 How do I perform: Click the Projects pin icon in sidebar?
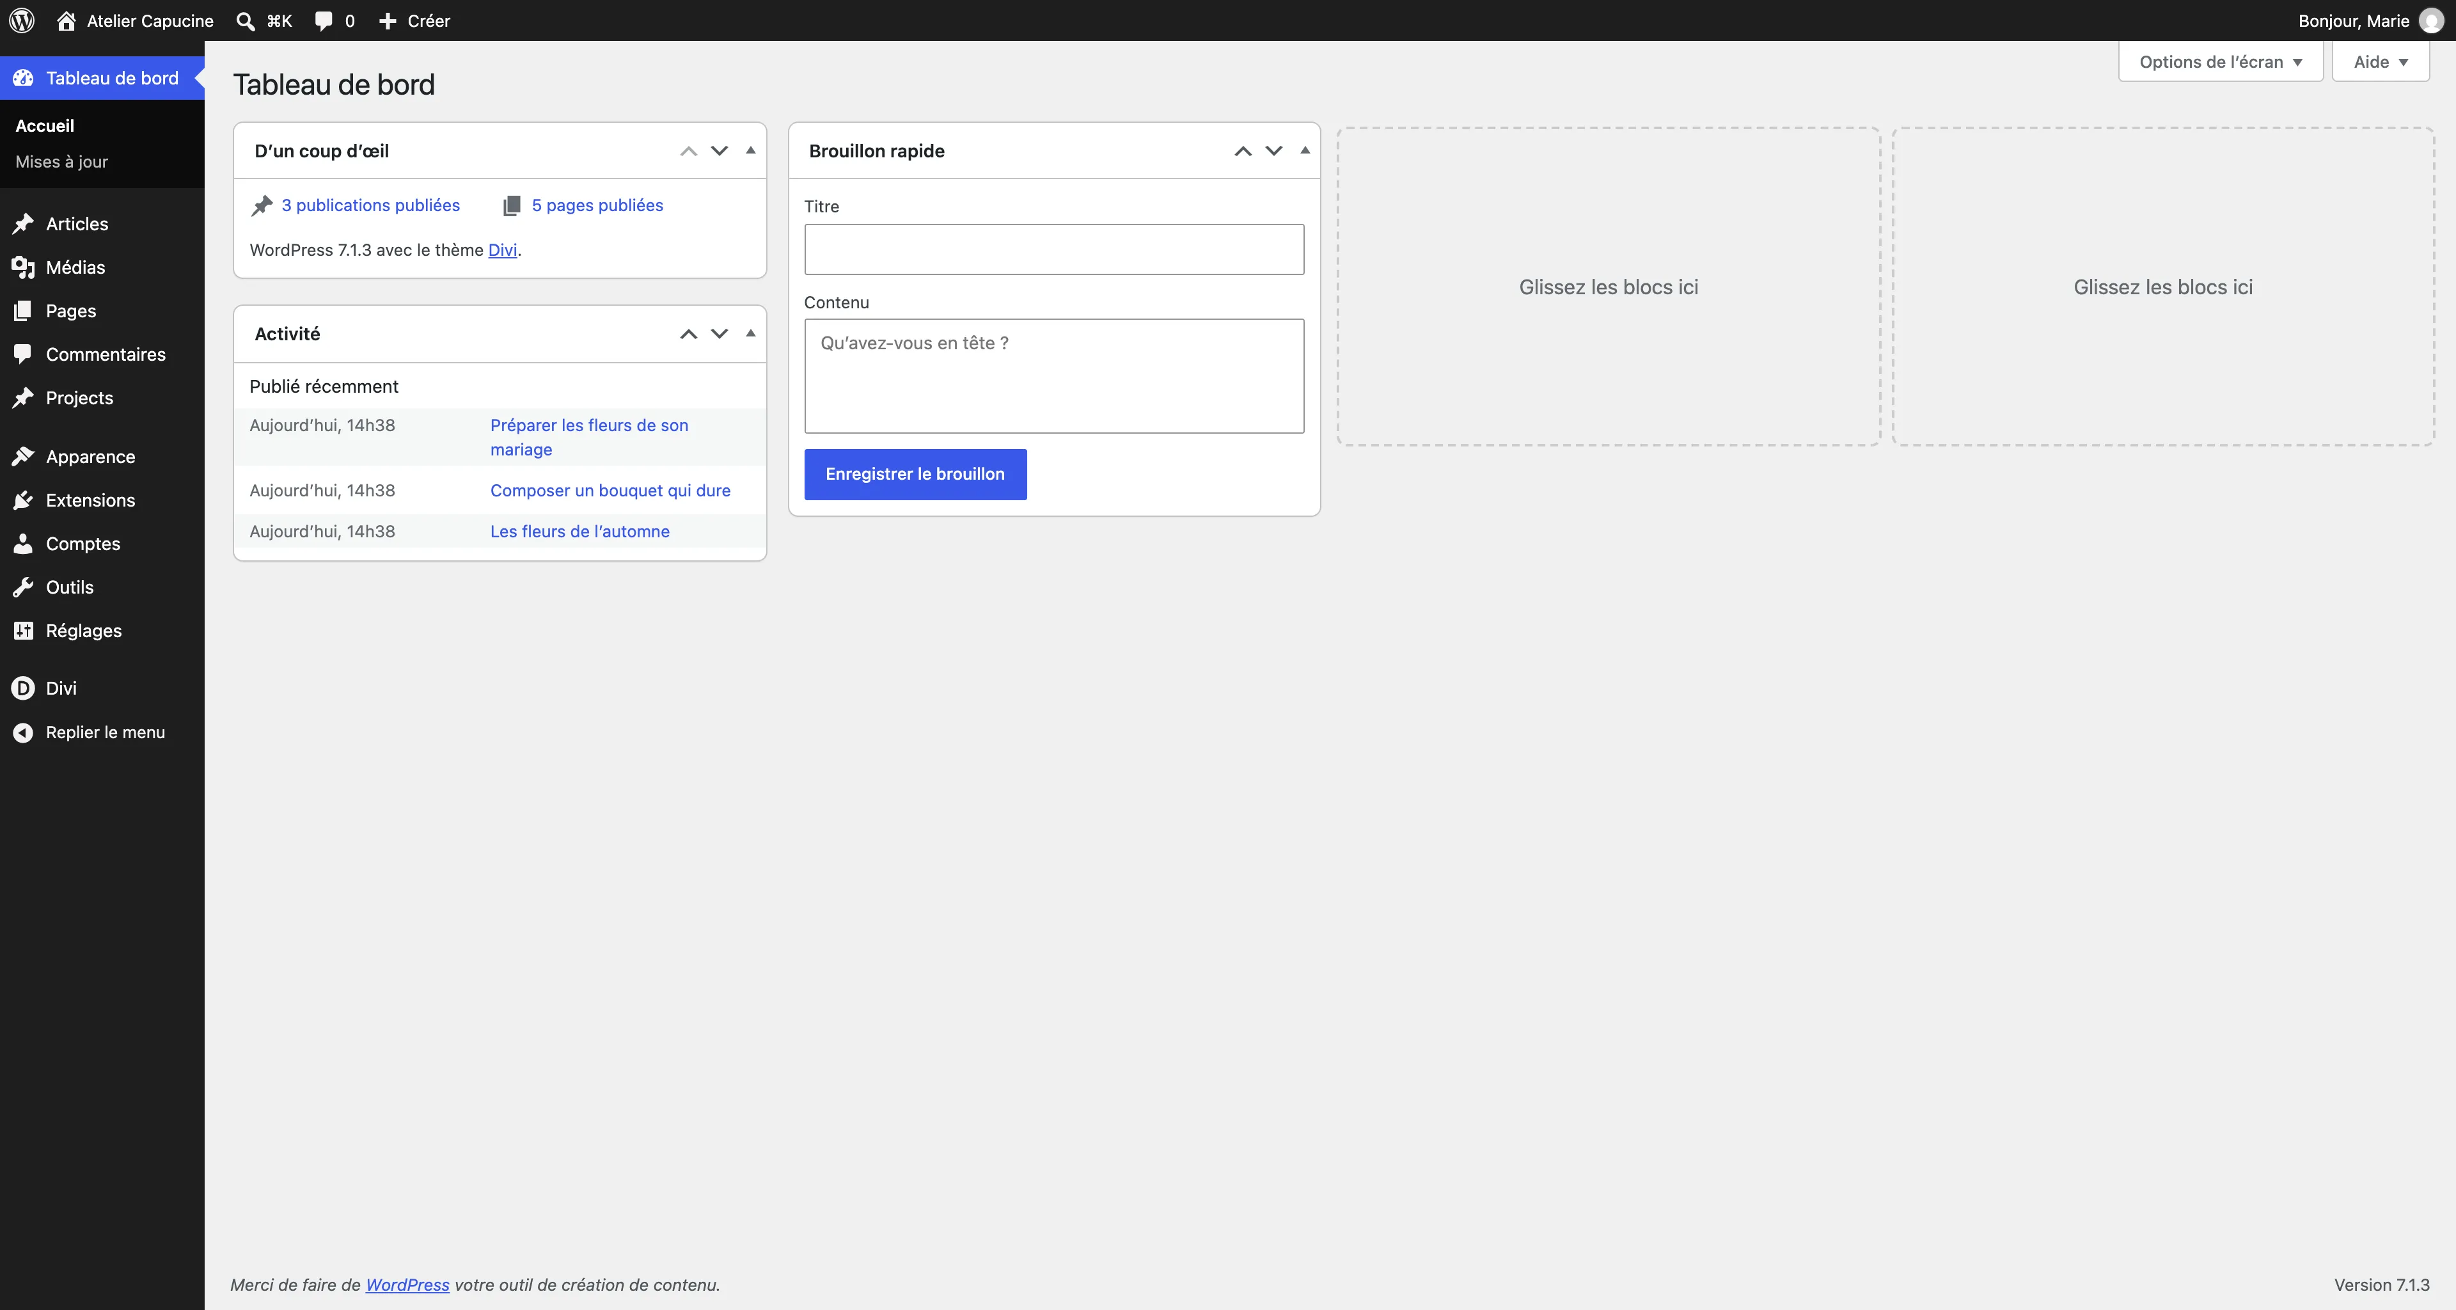pos(23,398)
